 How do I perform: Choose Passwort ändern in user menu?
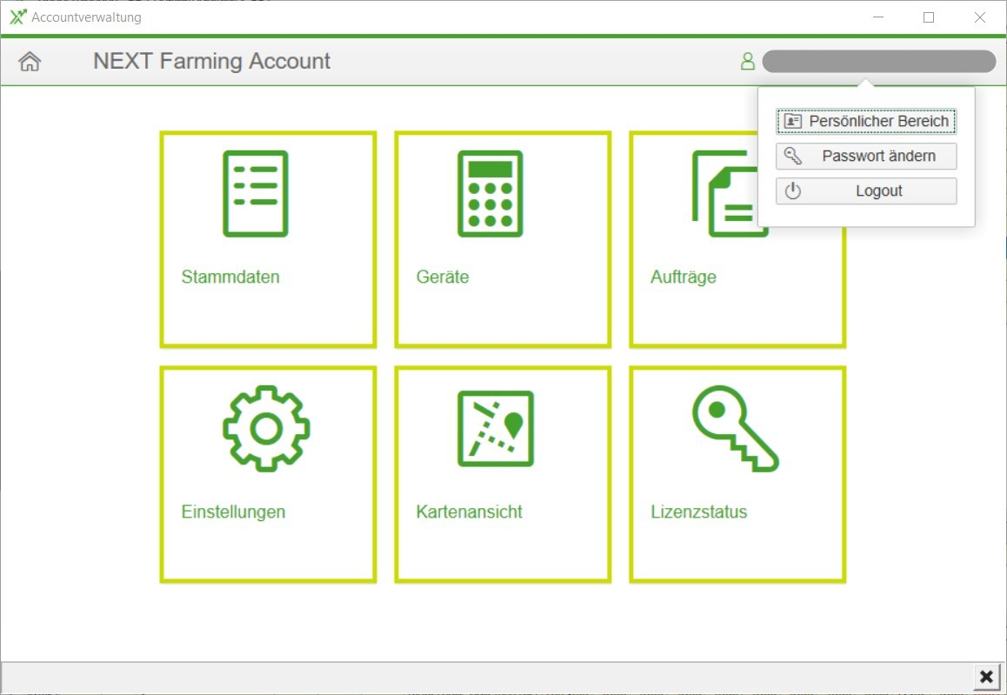tap(866, 157)
